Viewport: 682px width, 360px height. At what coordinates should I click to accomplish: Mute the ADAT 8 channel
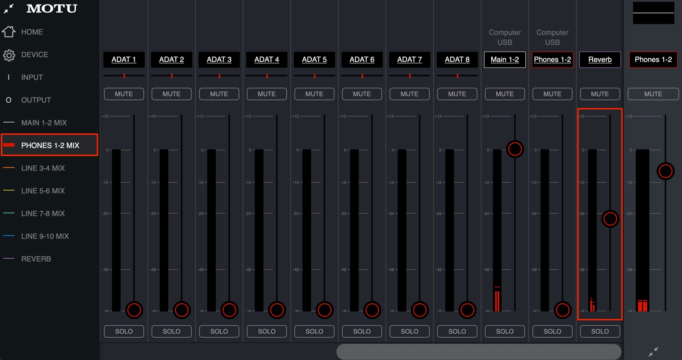click(457, 94)
